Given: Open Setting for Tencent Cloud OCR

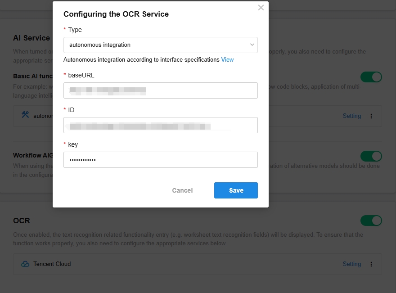Looking at the screenshot, I should tap(351, 264).
